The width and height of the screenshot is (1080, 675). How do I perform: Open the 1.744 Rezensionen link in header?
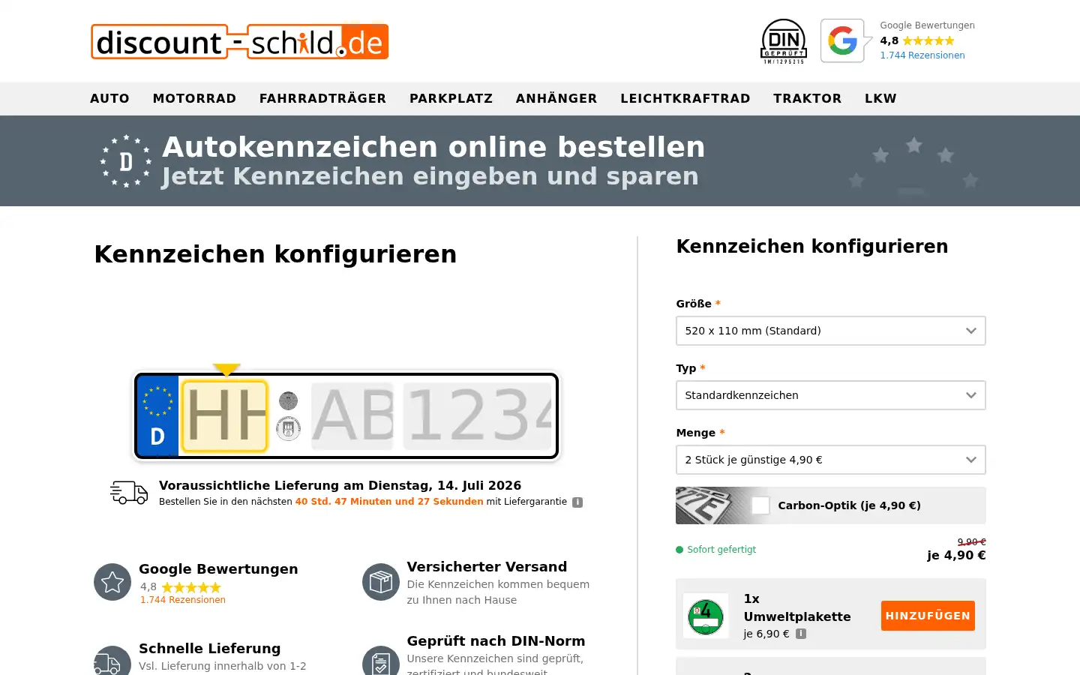(922, 55)
